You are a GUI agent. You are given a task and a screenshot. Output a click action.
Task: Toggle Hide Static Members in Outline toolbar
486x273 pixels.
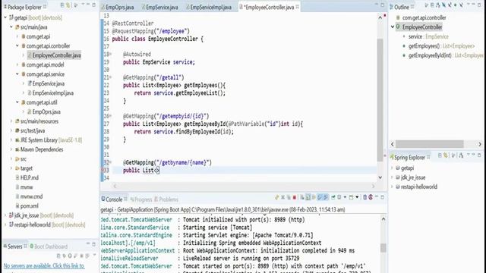[x=450, y=5]
